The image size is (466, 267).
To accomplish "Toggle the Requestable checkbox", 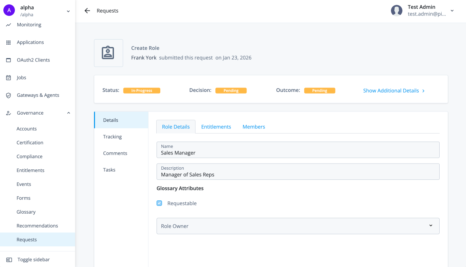I will [x=159, y=203].
